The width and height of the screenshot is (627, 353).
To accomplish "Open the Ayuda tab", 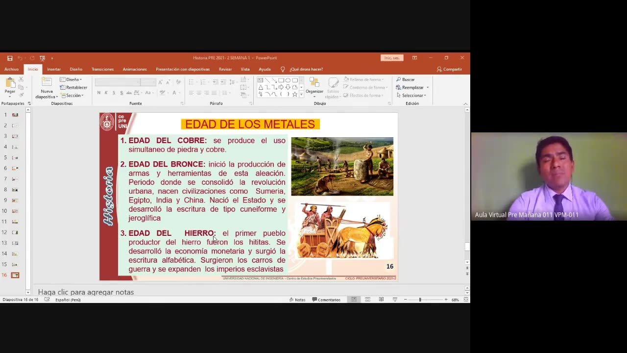I will click(x=265, y=69).
